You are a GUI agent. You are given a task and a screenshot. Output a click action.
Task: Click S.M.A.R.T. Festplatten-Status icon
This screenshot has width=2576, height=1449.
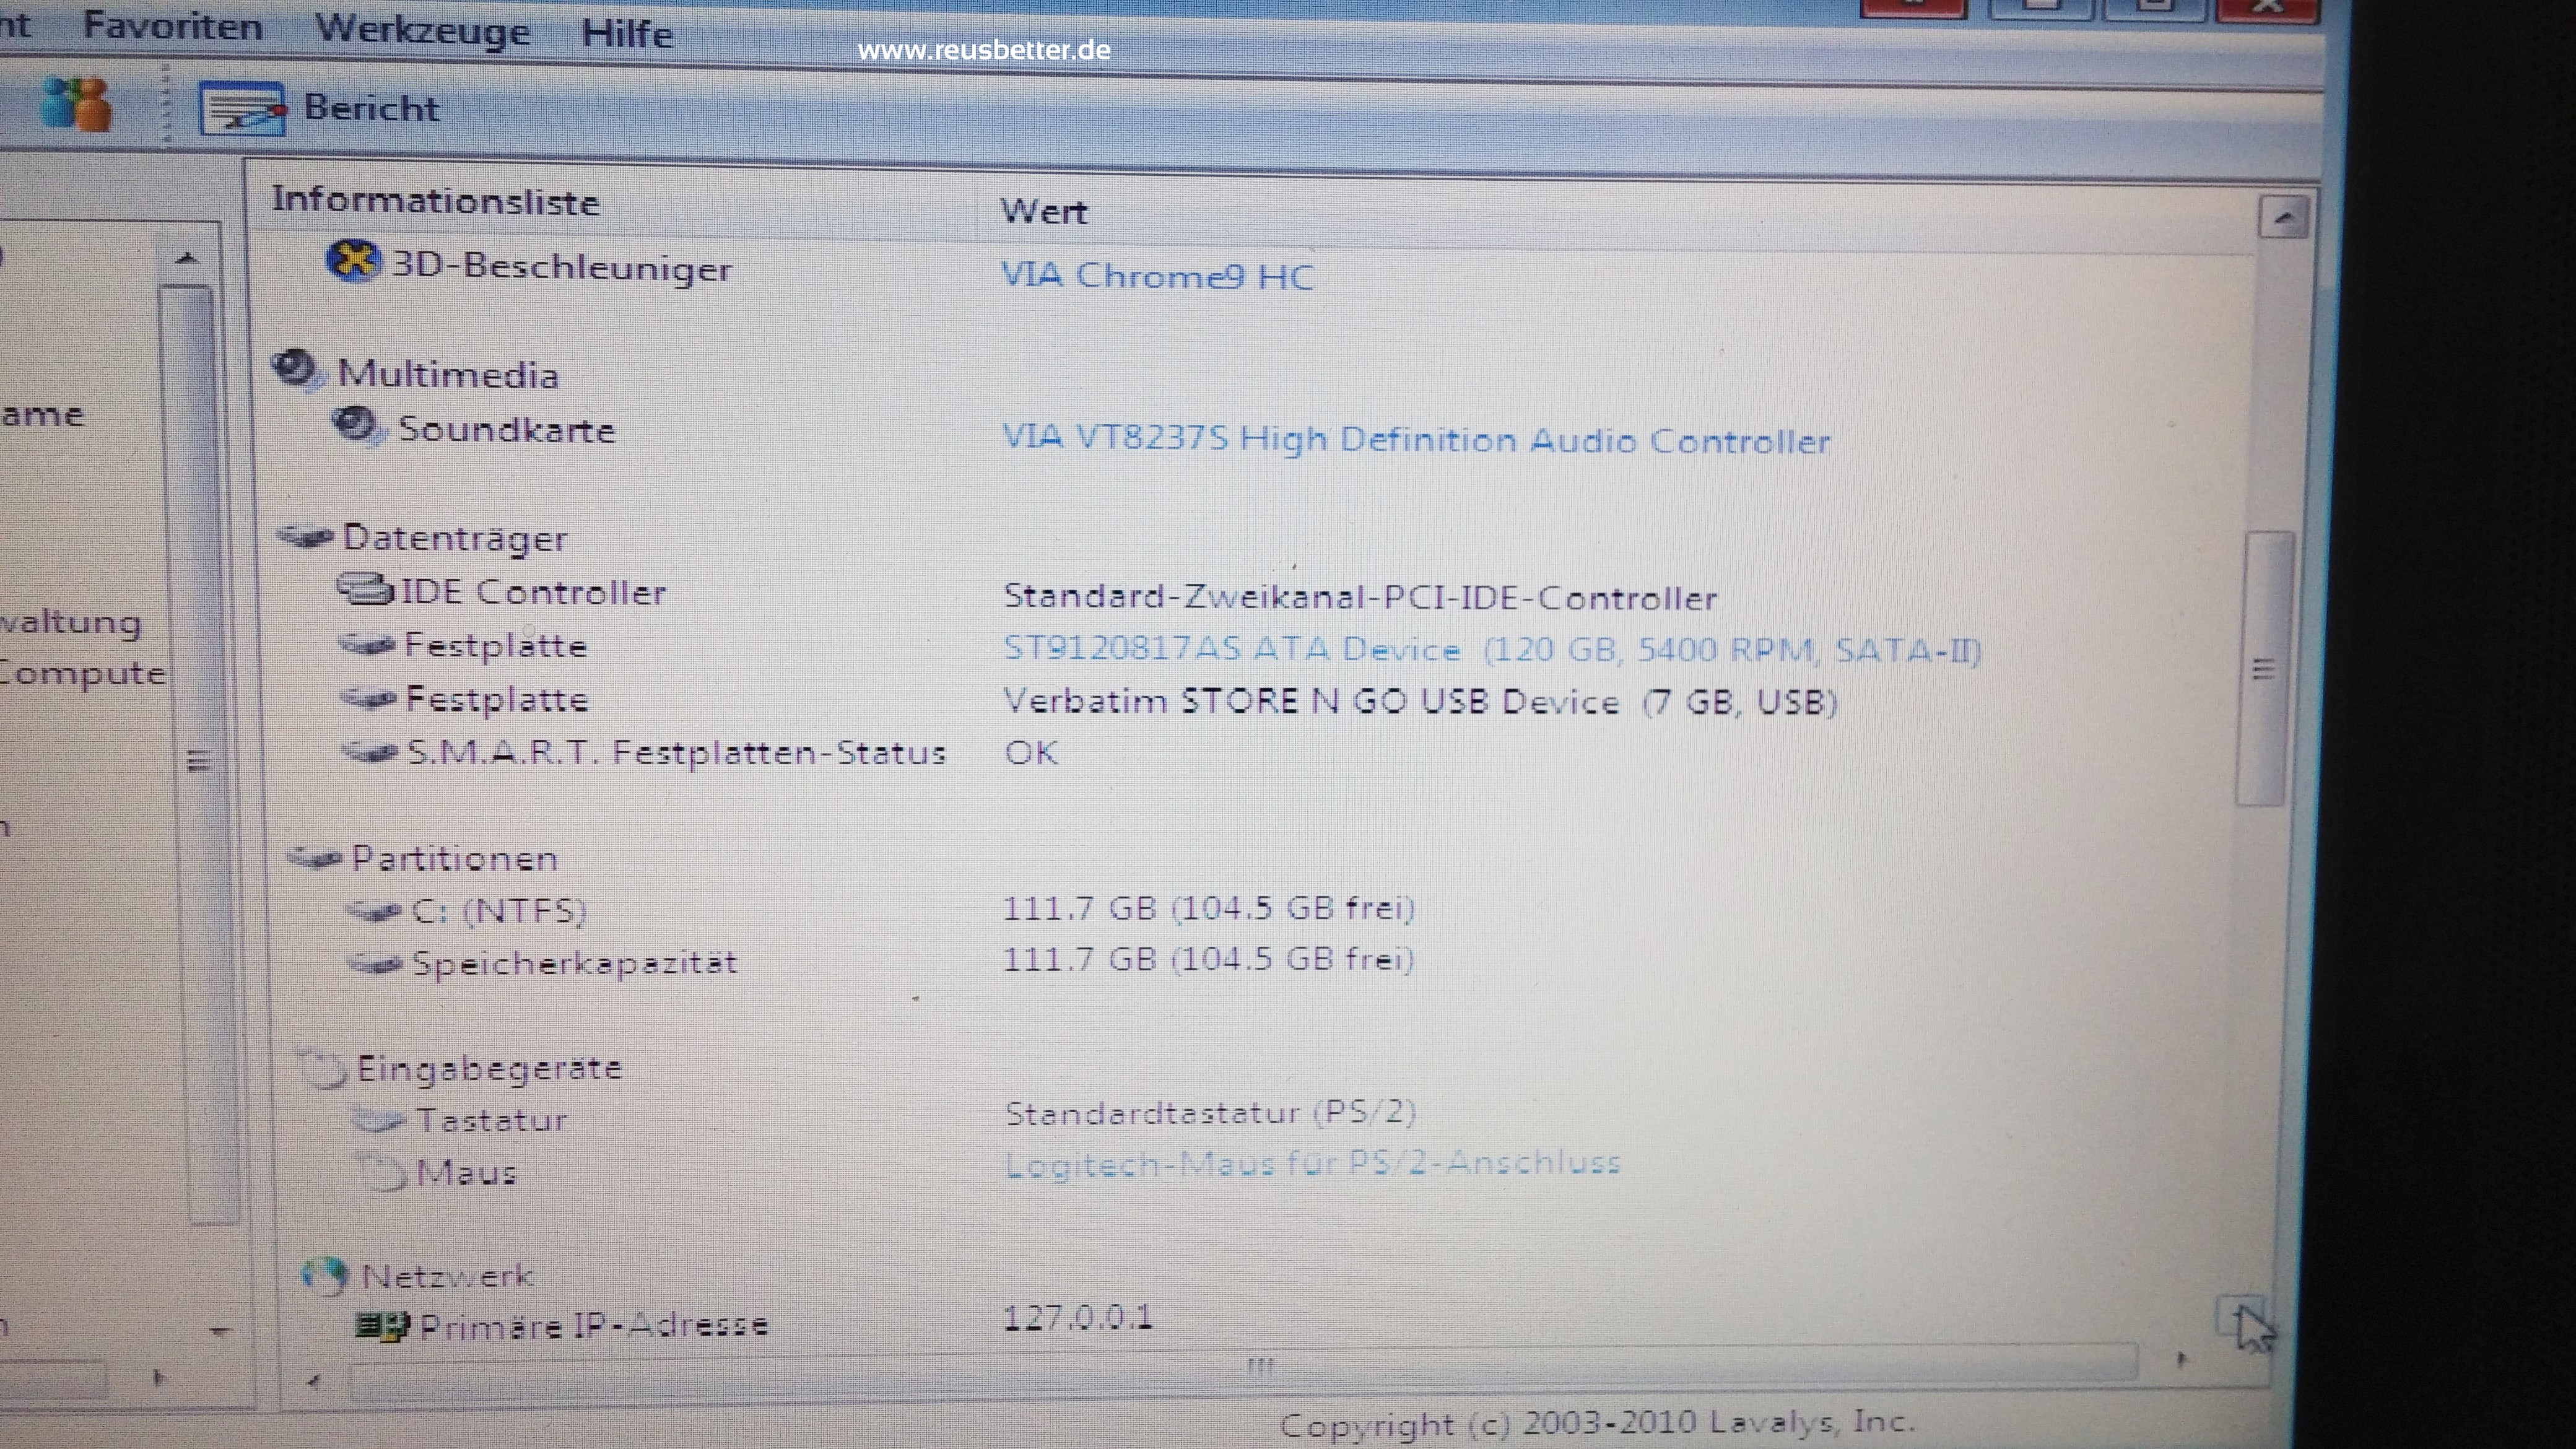pyautogui.click(x=370, y=751)
